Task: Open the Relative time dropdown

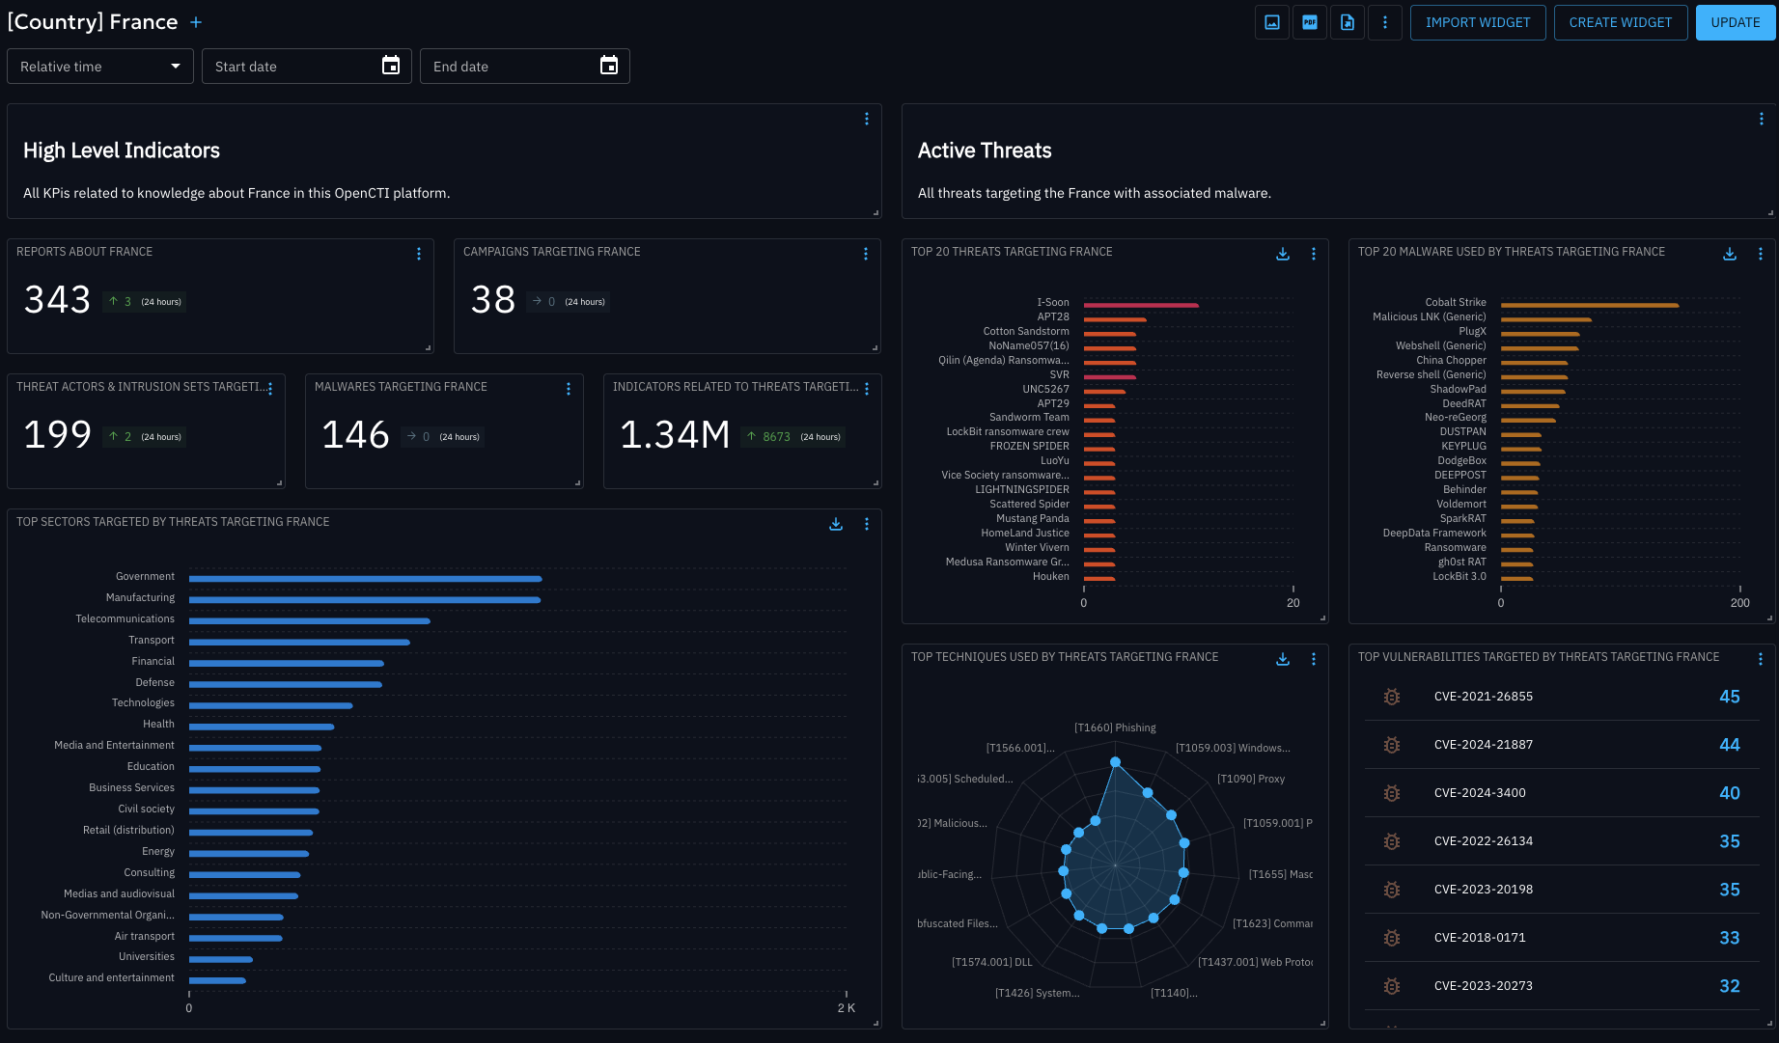Action: click(99, 66)
